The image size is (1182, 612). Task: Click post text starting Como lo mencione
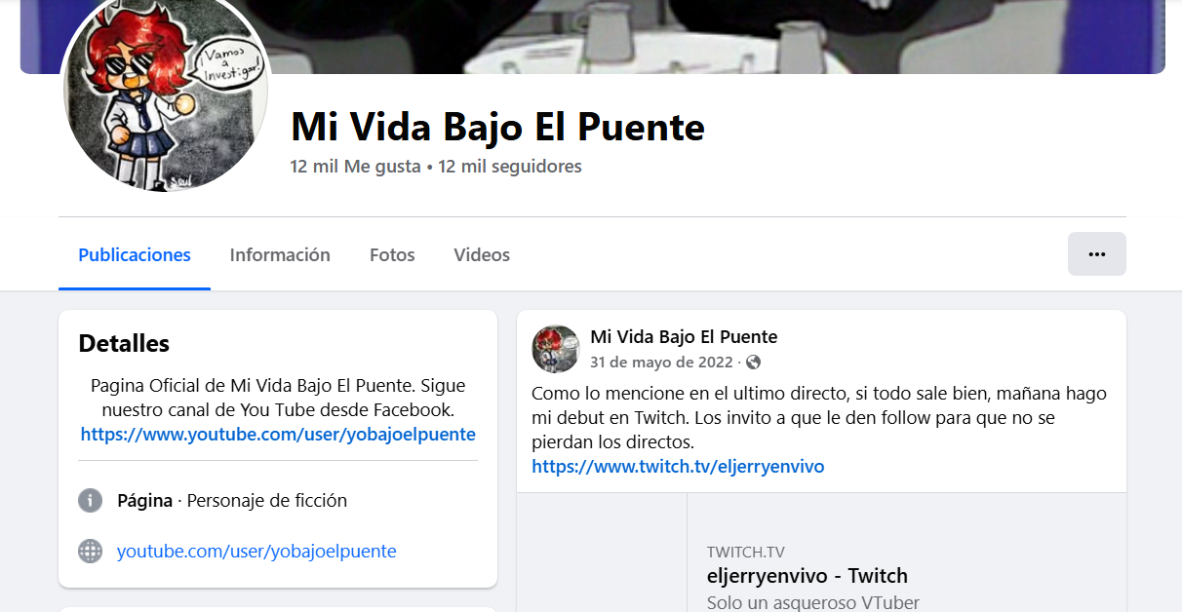click(x=819, y=418)
